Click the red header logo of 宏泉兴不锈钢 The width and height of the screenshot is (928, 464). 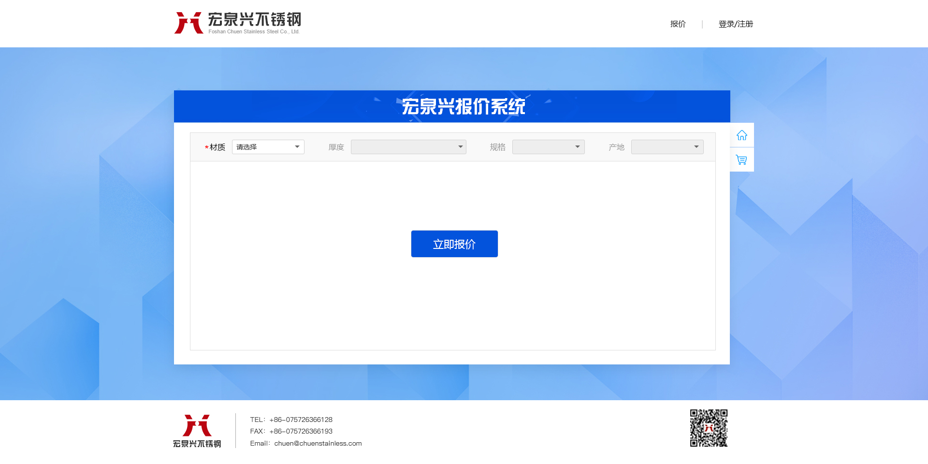[237, 23]
